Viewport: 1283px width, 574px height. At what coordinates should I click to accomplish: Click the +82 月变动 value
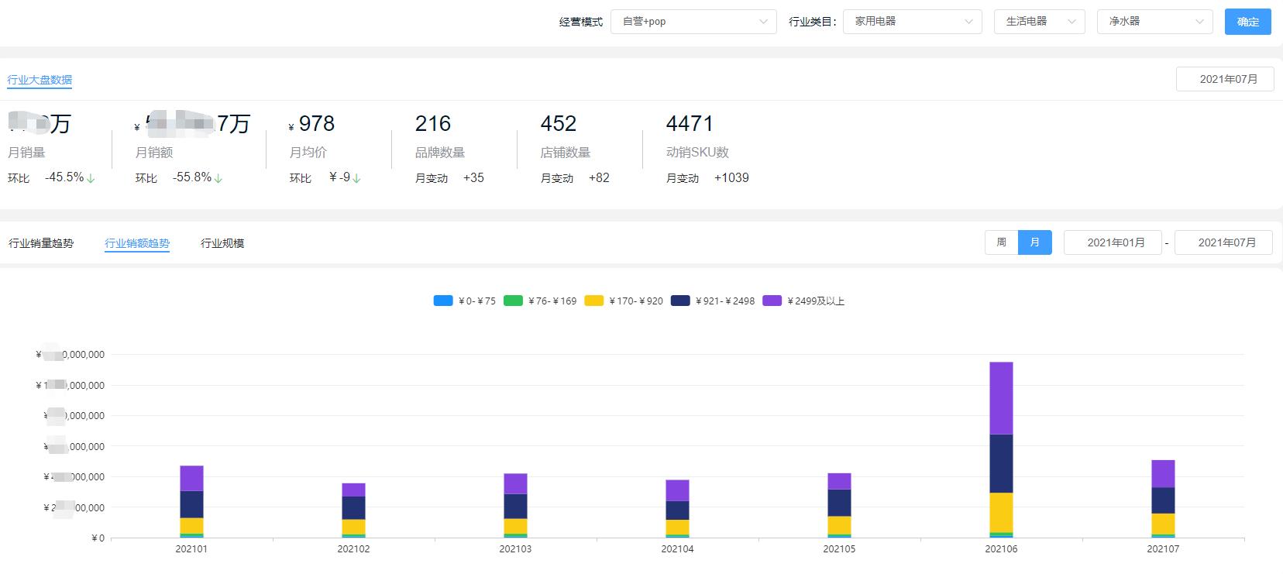click(x=599, y=178)
